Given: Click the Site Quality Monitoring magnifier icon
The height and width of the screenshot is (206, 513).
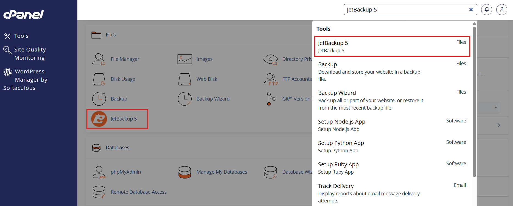Looking at the screenshot, I should (x=7, y=50).
